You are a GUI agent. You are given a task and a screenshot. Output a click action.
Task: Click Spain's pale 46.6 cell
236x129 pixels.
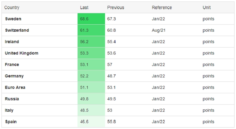point(91,122)
